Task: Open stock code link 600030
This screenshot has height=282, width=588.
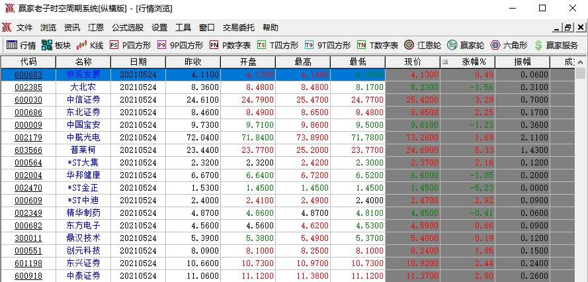Action: click(x=28, y=100)
